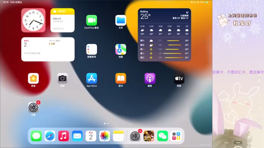Launch Safari from the dock
This screenshot has width=264, height=148.
50,136
